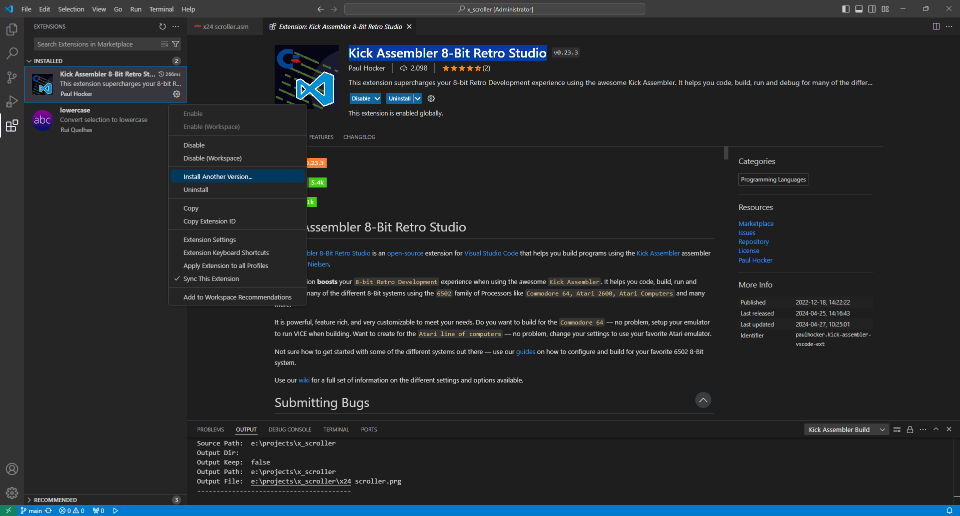The image size is (960, 516).
Task: Open the Explorer view in activity bar
Action: (12, 29)
